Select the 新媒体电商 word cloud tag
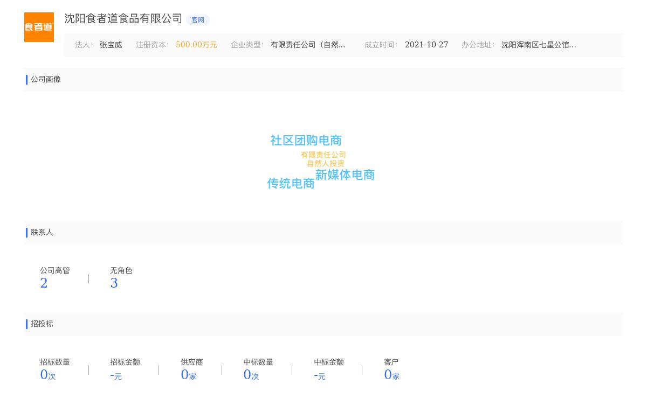This screenshot has height=405, width=647. coord(345,175)
